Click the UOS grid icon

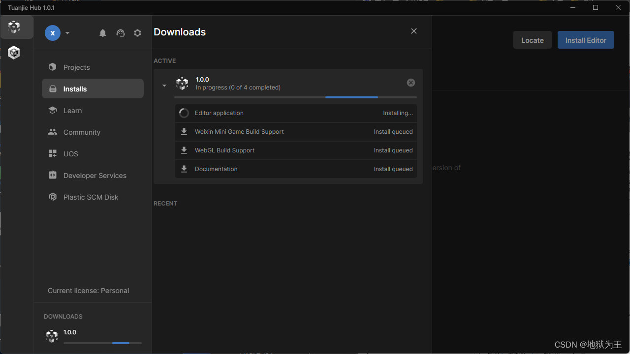pyautogui.click(x=53, y=153)
